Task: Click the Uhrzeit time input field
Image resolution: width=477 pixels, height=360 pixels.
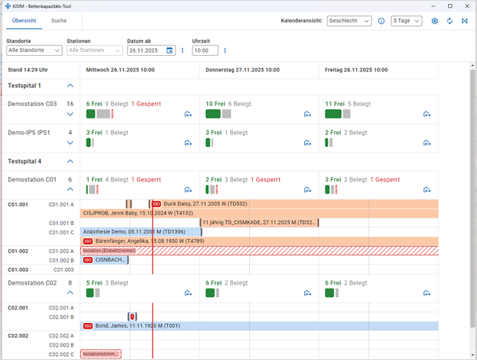Action: [204, 50]
